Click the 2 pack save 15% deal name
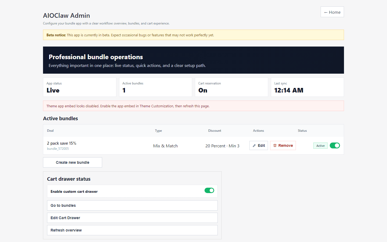This screenshot has height=242, width=387. [x=62, y=143]
